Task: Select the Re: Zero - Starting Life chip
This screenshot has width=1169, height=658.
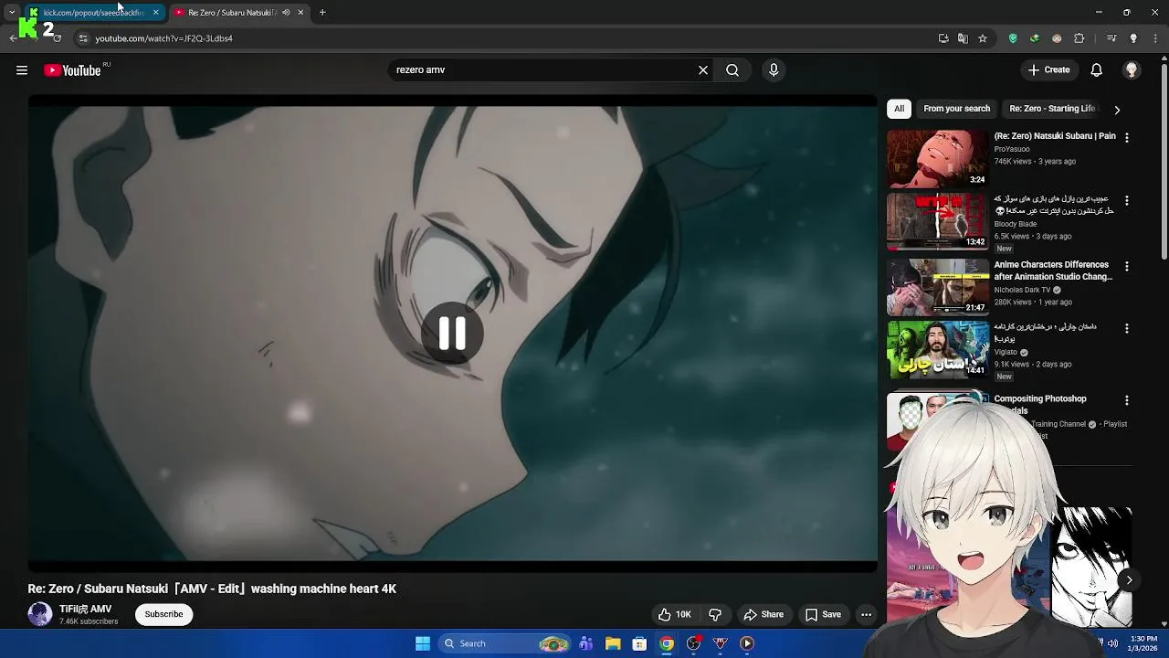Action: [1052, 109]
